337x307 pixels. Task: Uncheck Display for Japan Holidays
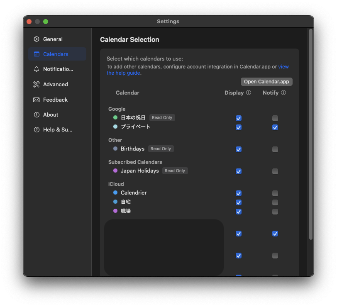pyautogui.click(x=239, y=171)
